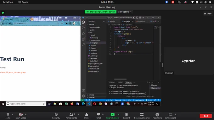
Task: Open package.json in the explorer tree
Action: (95, 66)
